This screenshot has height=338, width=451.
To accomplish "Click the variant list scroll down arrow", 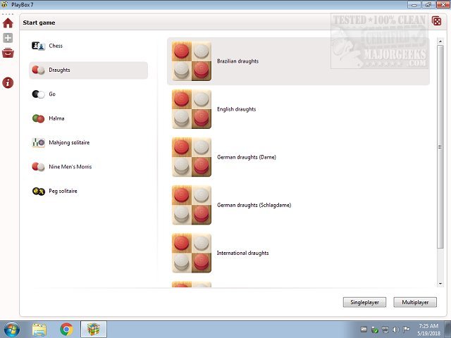I will pyautogui.click(x=440, y=284).
